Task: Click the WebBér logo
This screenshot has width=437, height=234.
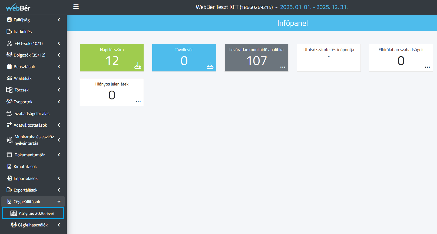Action: 18,8
